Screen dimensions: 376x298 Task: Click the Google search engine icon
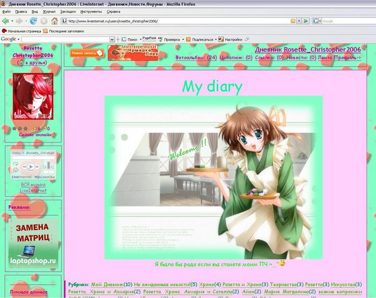point(316,21)
